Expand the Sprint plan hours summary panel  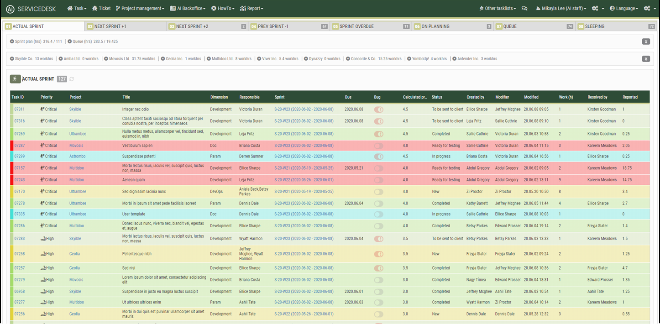(x=646, y=42)
